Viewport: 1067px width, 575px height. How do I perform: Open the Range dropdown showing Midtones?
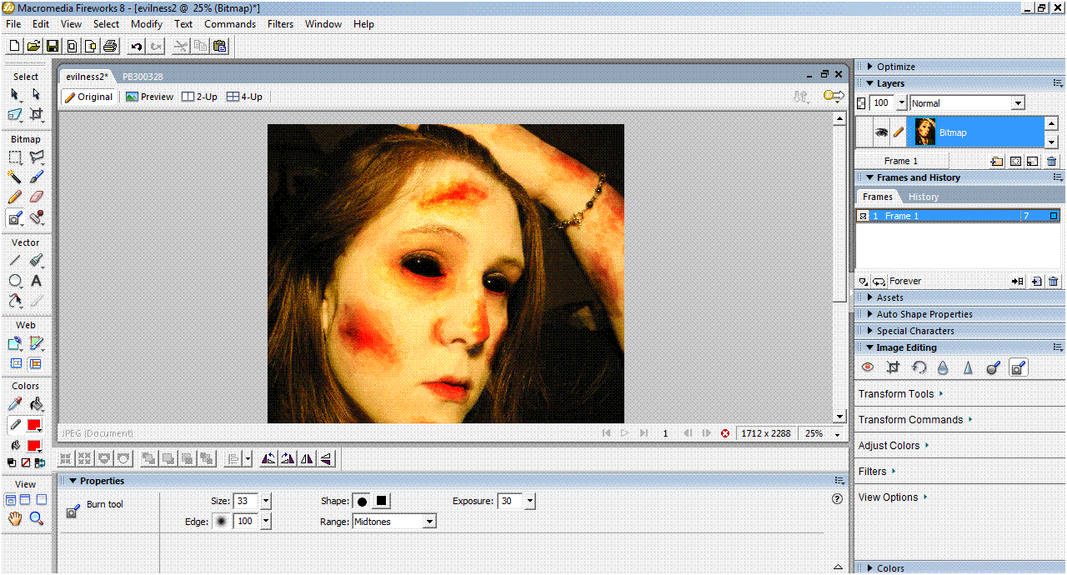393,522
